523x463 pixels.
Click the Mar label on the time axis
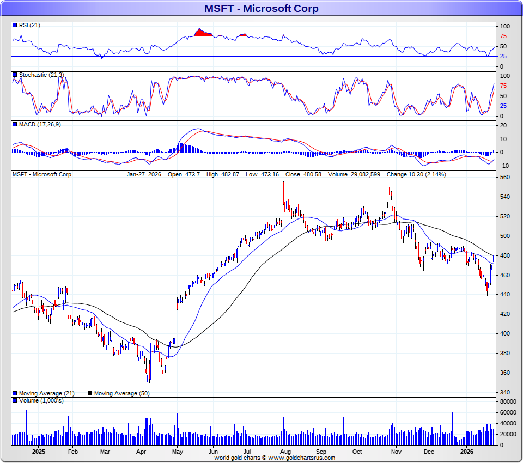pos(105,452)
